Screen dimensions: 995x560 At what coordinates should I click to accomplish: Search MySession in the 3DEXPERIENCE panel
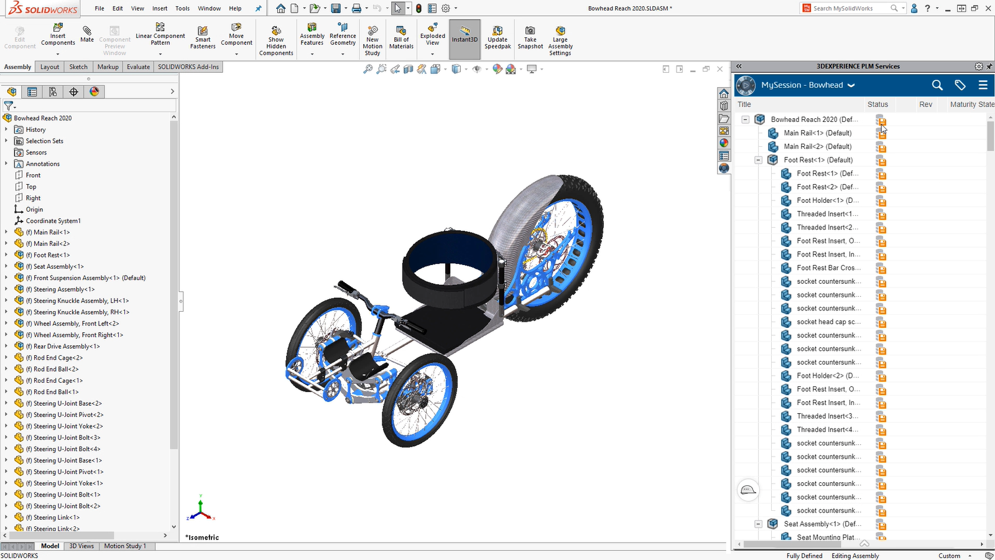[x=937, y=85]
